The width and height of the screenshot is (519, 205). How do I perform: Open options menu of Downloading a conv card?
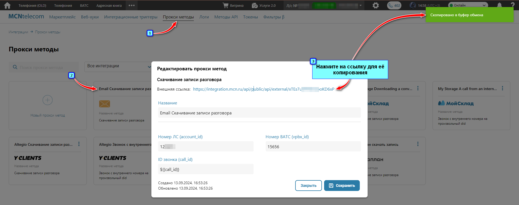tap(418, 88)
